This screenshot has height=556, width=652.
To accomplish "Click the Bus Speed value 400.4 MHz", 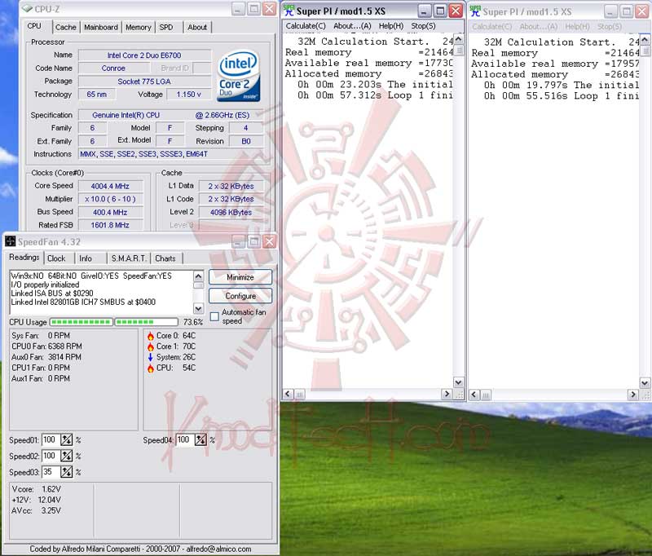I will pos(110,212).
